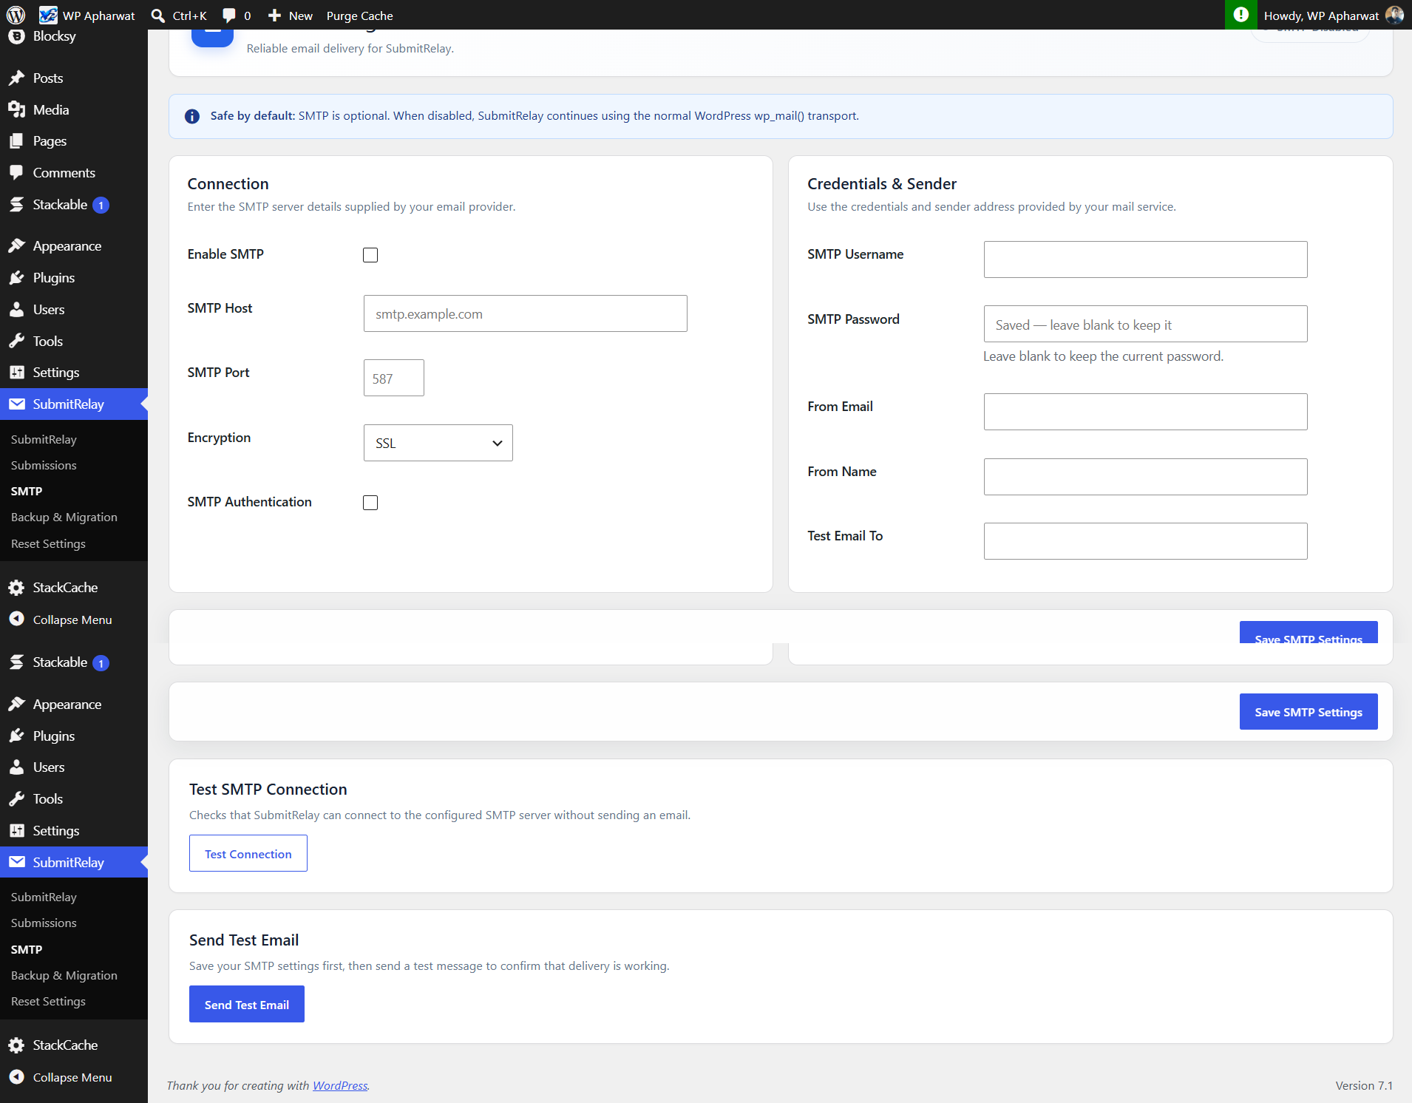Open the Ctrl+K search magnifier
The image size is (1412, 1103).
point(157,16)
